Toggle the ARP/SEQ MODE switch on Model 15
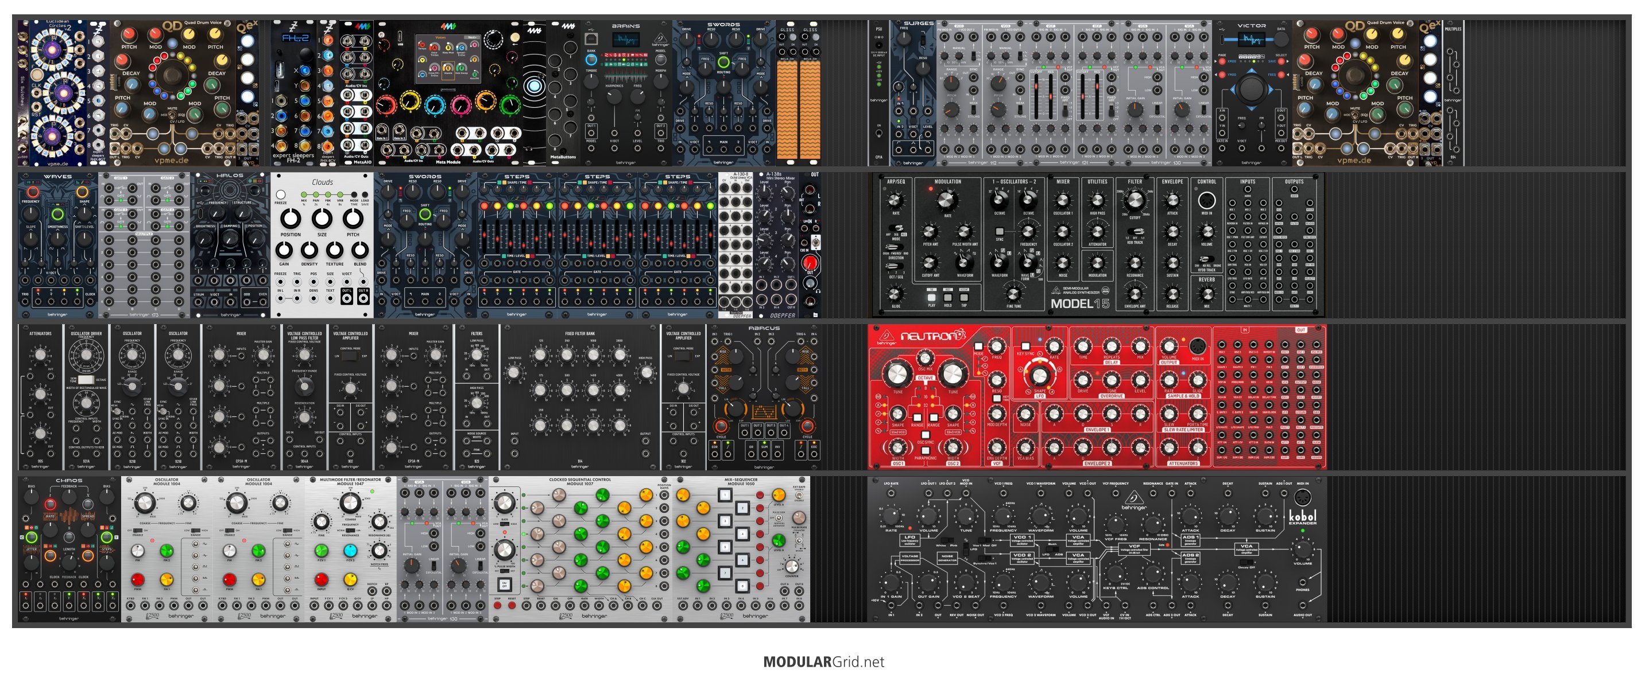The height and width of the screenshot is (674, 1649). 896,228
